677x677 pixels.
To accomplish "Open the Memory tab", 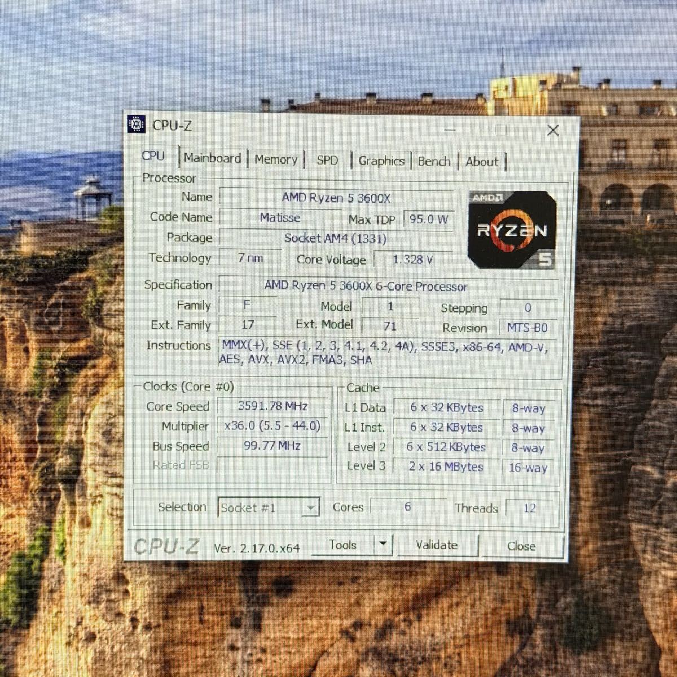I will coord(276,160).
